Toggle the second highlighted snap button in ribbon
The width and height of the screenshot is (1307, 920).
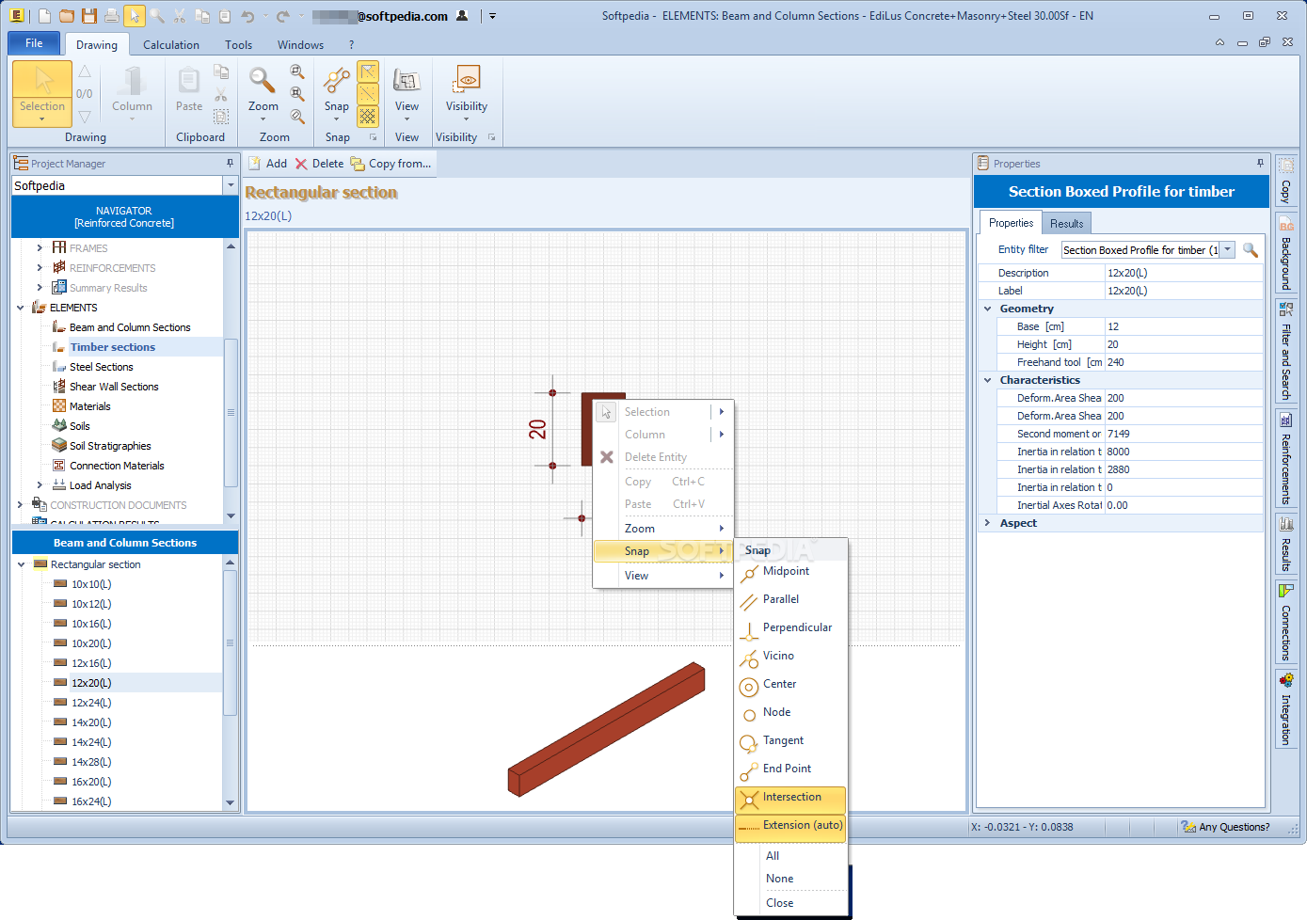click(x=368, y=94)
